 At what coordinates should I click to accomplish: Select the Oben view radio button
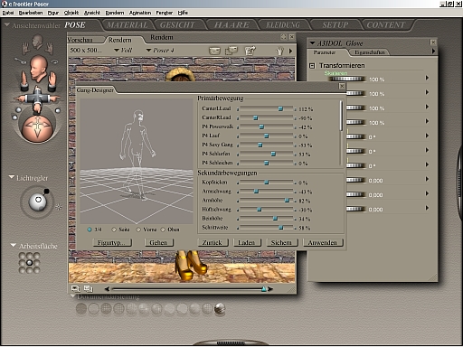click(163, 230)
